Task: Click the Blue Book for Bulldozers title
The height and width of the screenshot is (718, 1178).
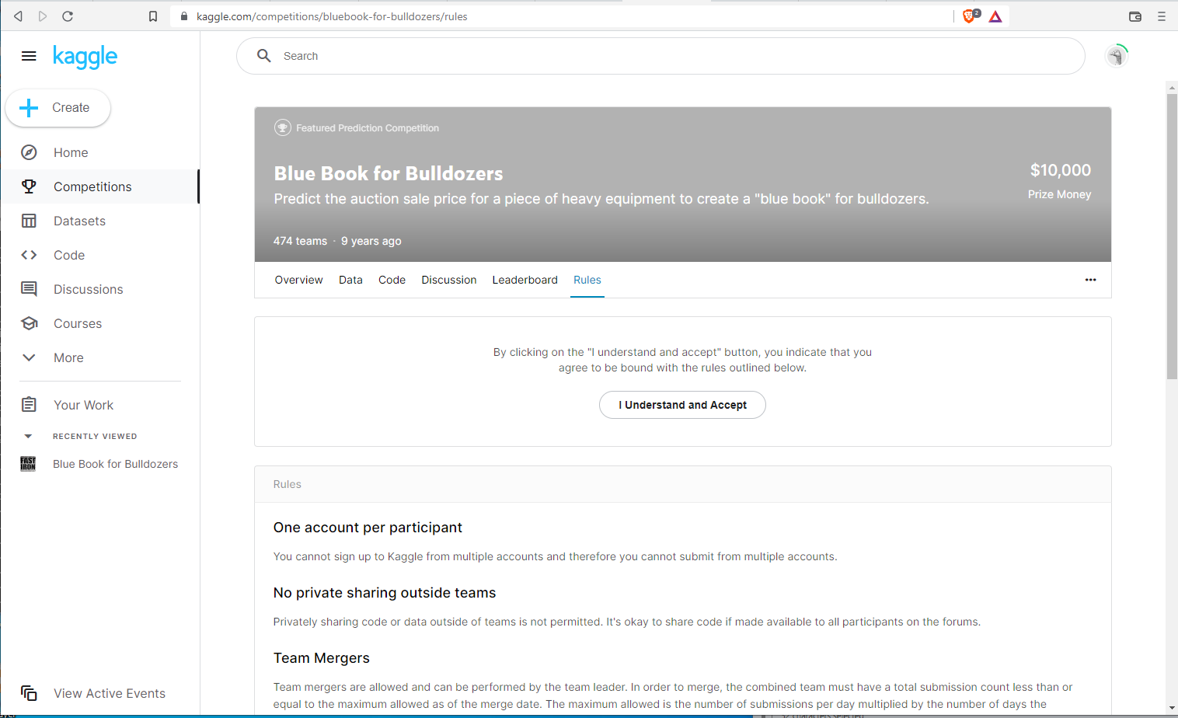Action: [x=389, y=173]
